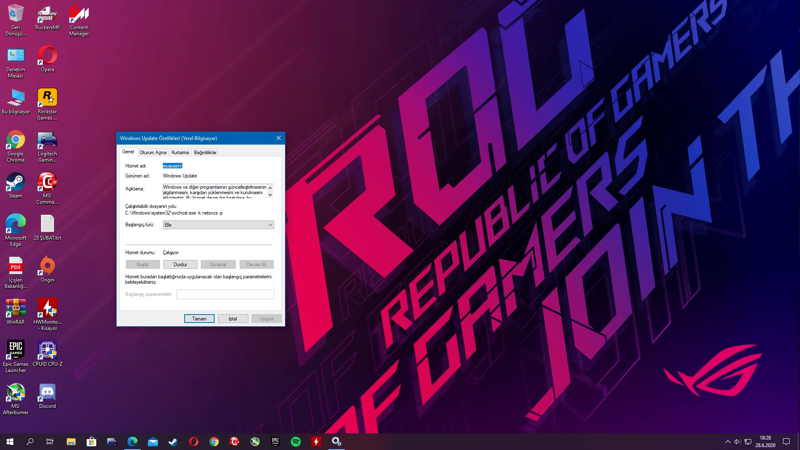Open MSI Command Center desktop icon
This screenshot has height=450, width=800.
pos(47,188)
